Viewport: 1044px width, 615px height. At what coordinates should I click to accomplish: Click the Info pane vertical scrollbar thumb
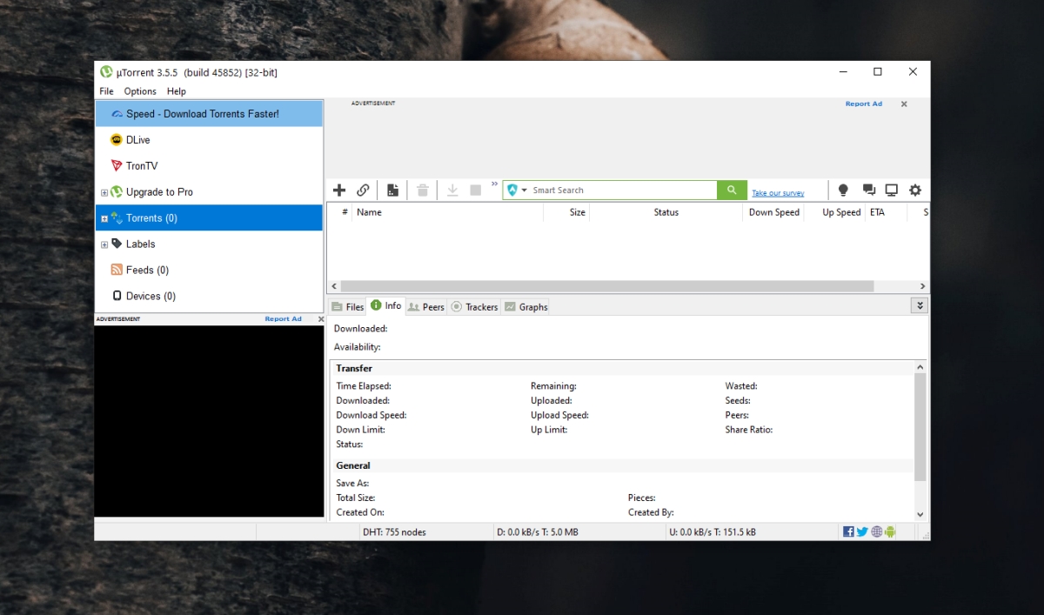click(x=920, y=427)
